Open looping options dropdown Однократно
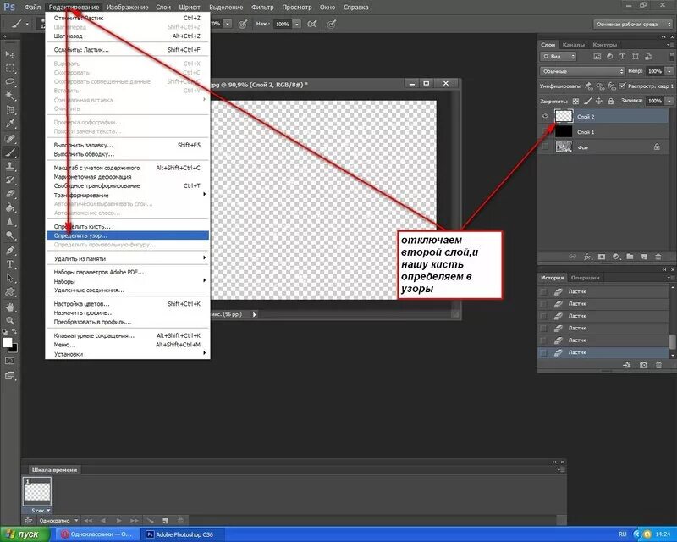Image resolution: width=677 pixels, height=542 pixels. 58,521
